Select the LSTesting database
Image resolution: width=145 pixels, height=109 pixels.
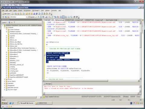point(12,67)
